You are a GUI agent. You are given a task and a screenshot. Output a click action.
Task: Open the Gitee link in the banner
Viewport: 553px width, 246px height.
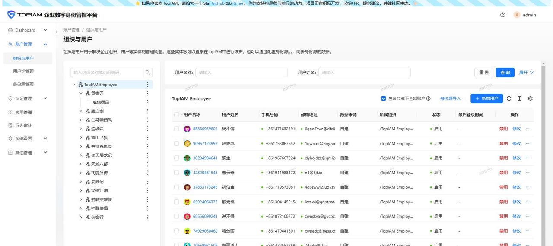[238, 3]
